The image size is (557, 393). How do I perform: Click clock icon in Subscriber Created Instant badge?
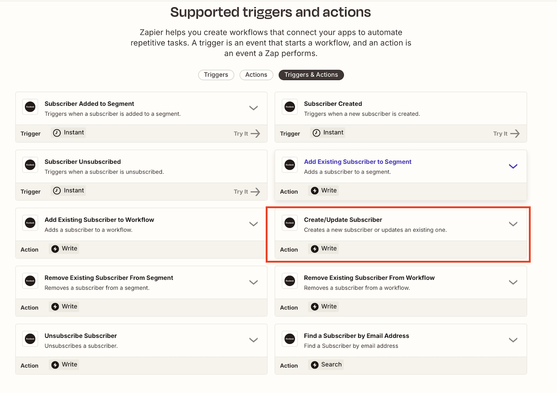(x=317, y=133)
